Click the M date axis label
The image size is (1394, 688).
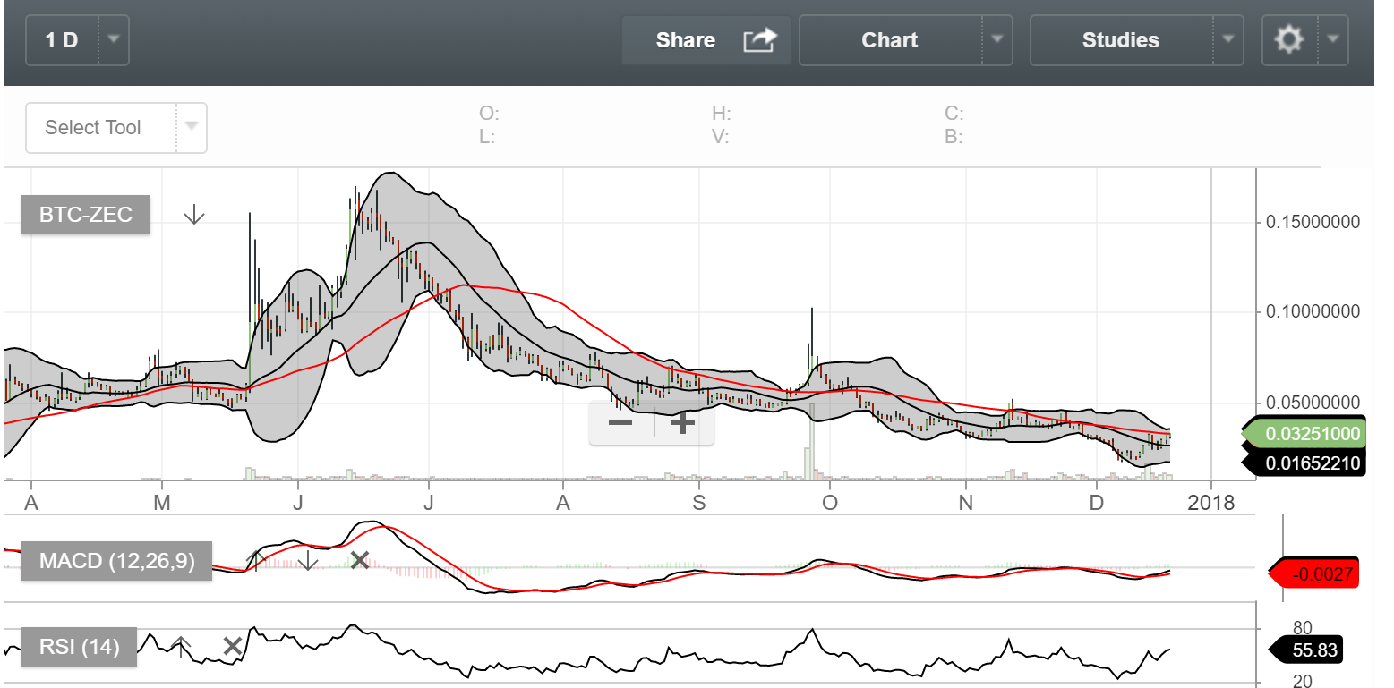162,502
